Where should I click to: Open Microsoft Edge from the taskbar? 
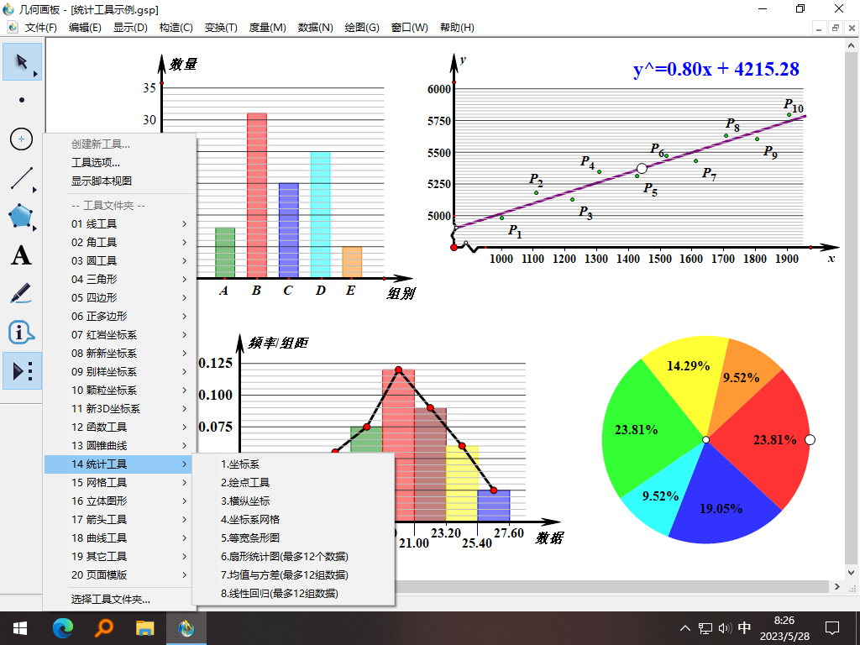tap(62, 627)
